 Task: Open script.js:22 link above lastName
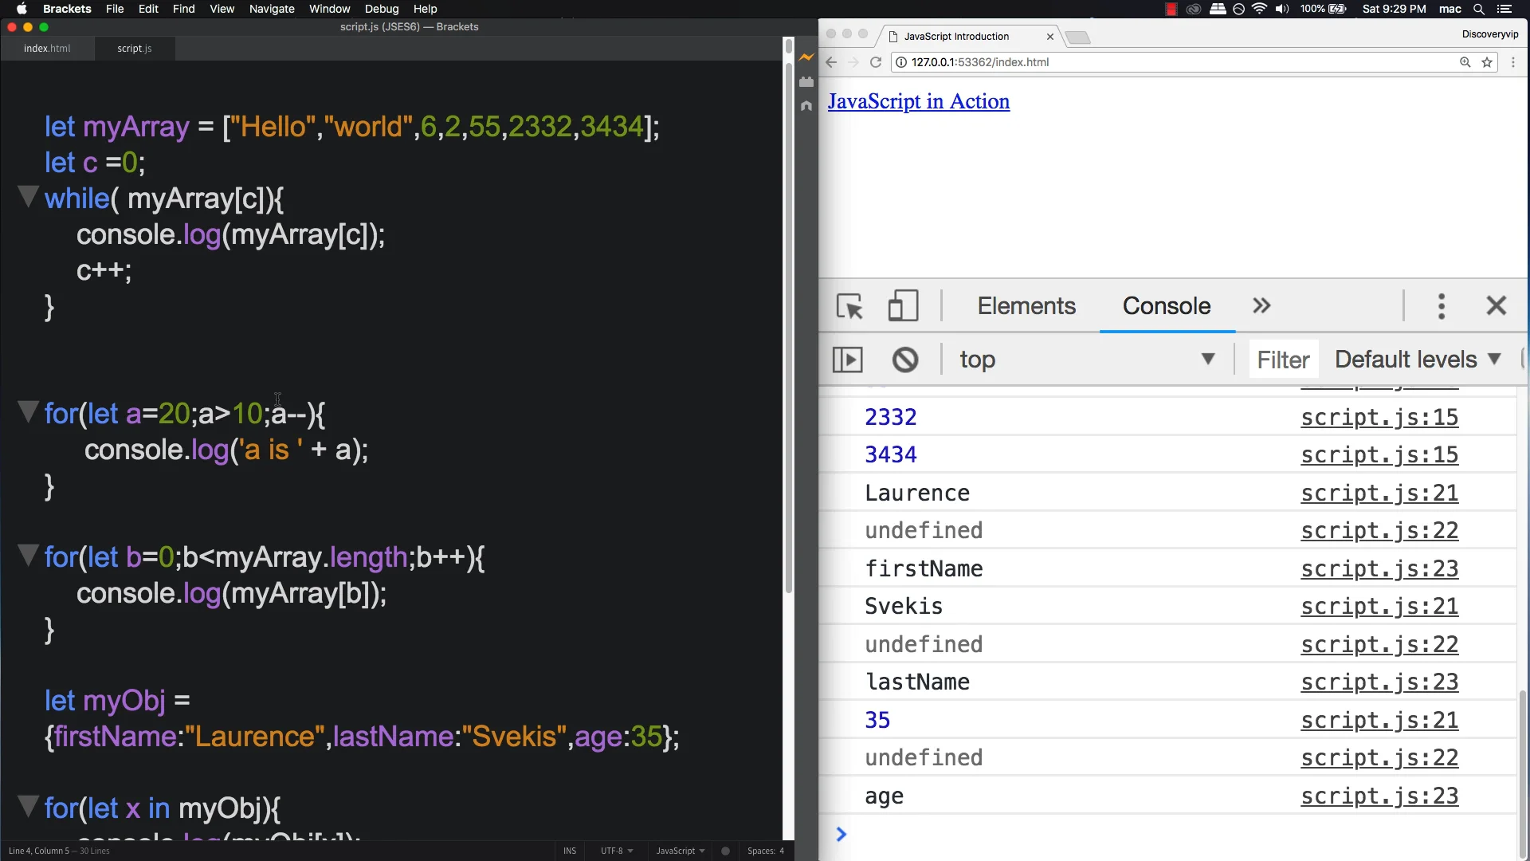click(x=1379, y=644)
